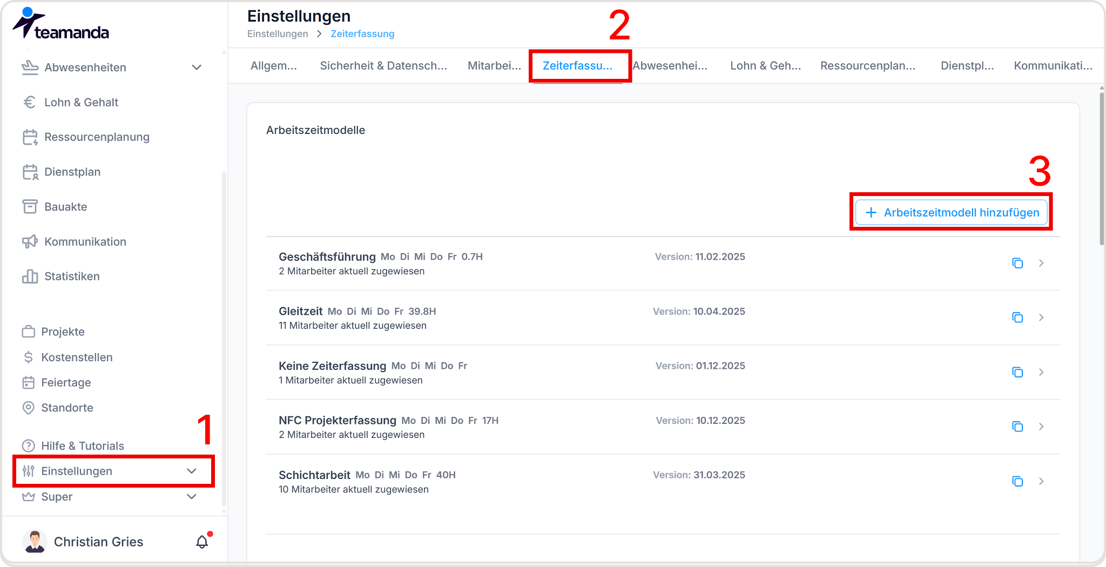Duplicate the Keine Zeiterfassung model

(x=1017, y=372)
